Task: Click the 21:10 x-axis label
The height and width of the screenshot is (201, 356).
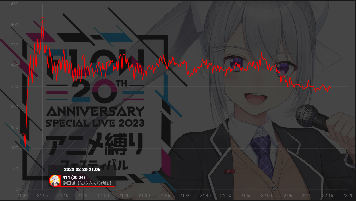Action: (x=63, y=196)
